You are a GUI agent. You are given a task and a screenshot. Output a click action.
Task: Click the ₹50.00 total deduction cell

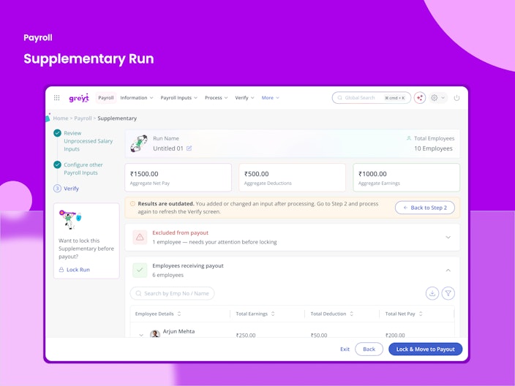pyautogui.click(x=319, y=335)
